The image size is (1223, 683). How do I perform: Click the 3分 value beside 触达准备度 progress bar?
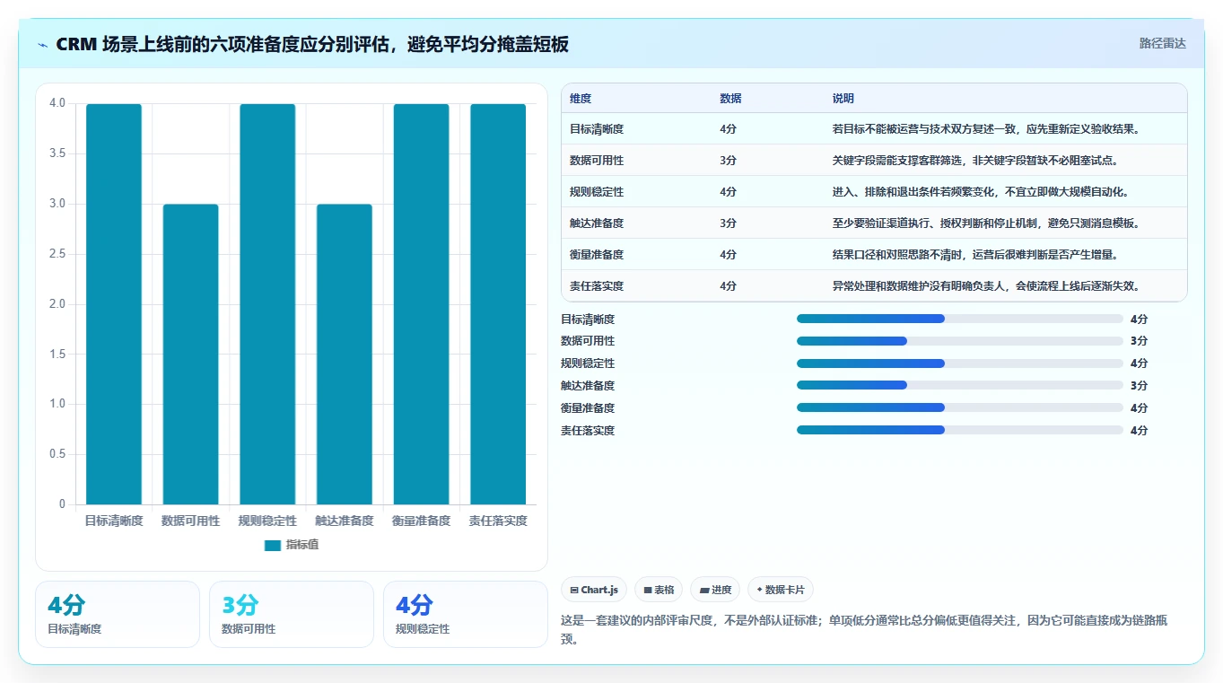(1139, 386)
